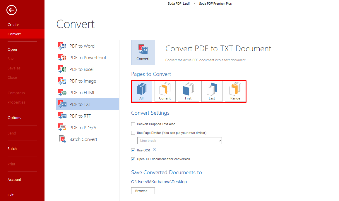The image size is (339, 201).
Task: Click Properties in the sidebar
Action: pos(16,102)
